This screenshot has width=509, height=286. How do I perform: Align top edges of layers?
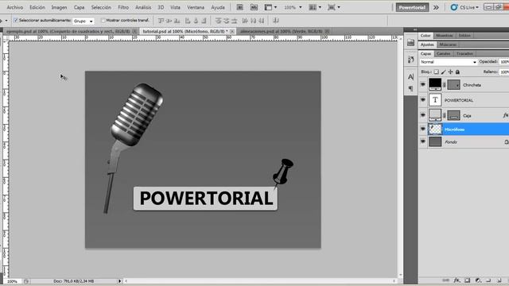tap(161, 21)
